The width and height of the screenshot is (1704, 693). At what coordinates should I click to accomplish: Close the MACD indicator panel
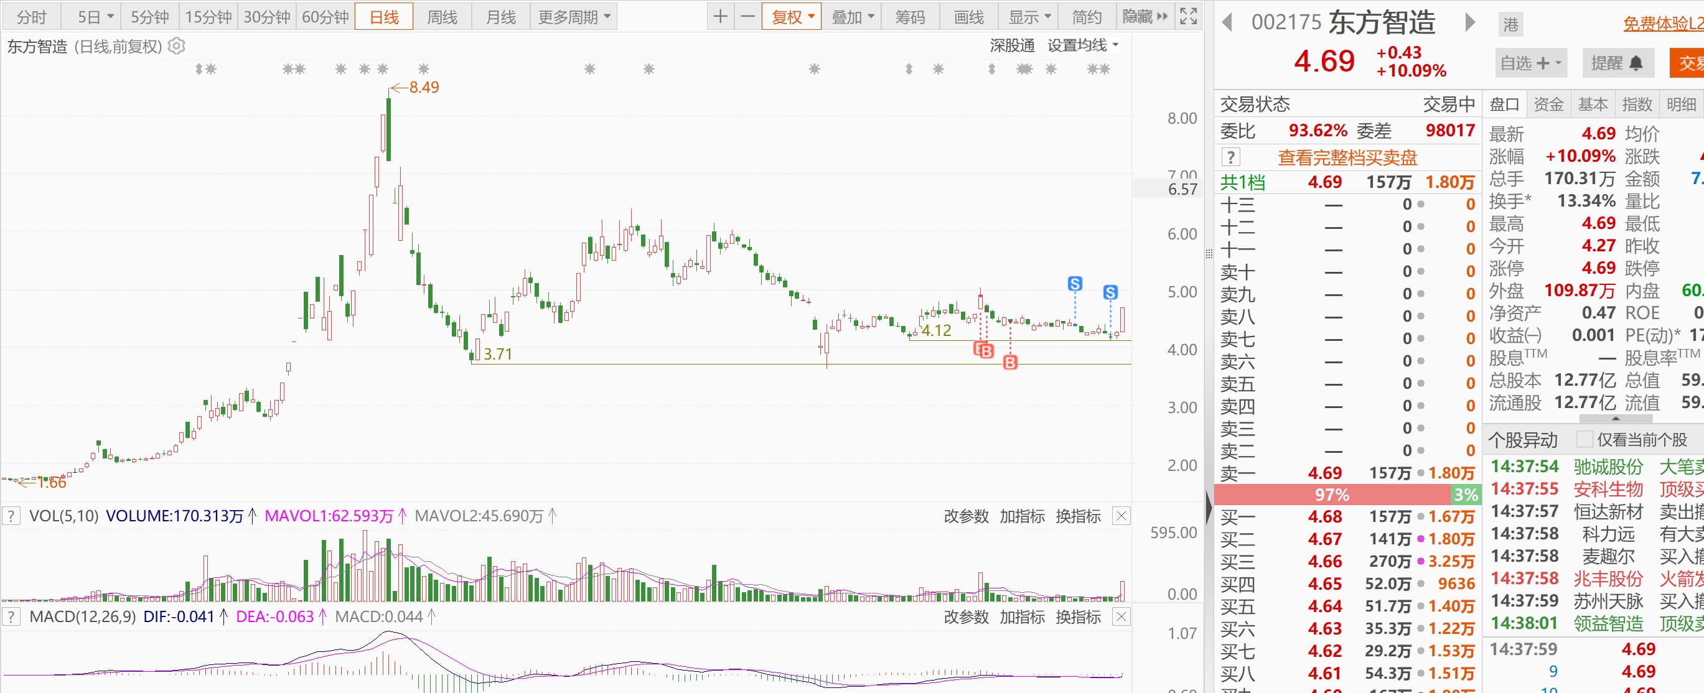[1121, 617]
